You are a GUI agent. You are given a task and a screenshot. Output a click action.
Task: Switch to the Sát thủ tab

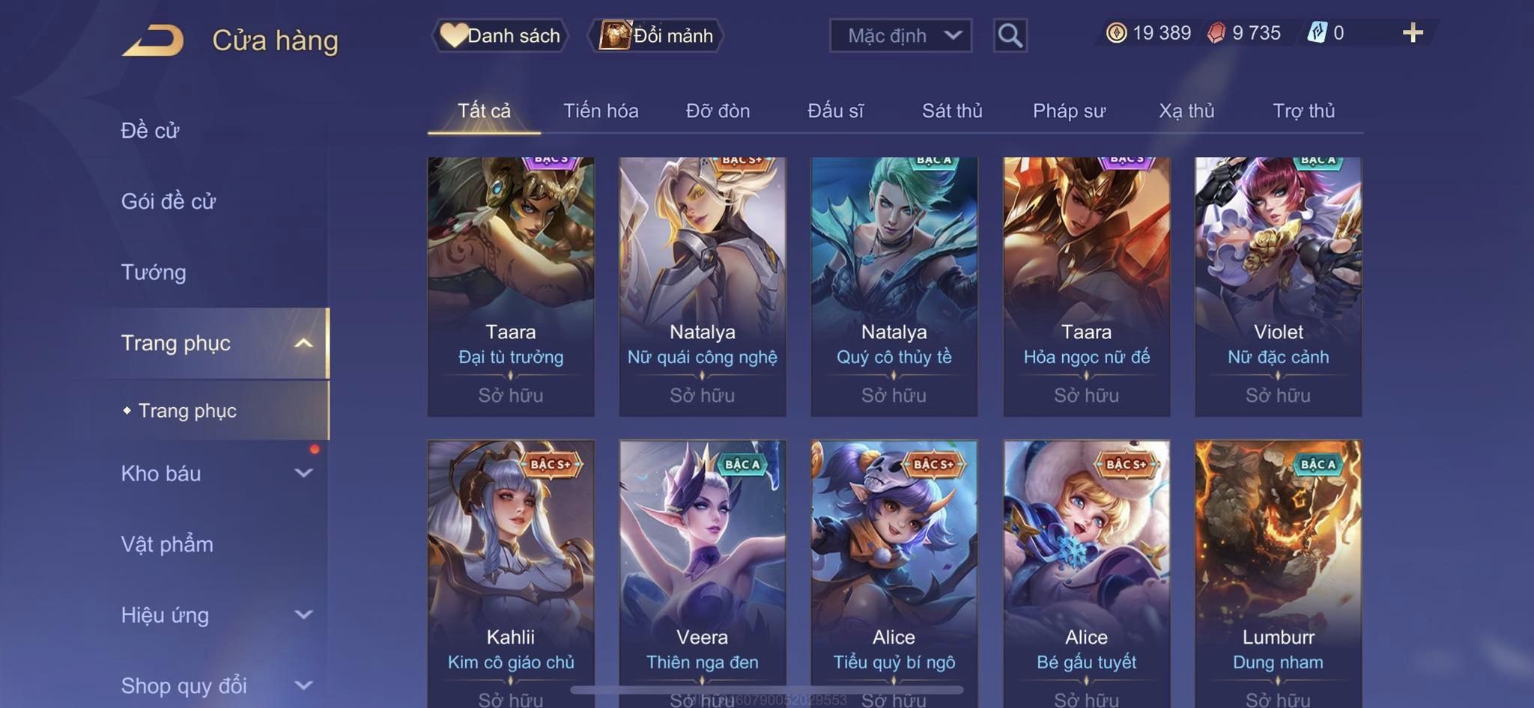pyautogui.click(x=952, y=111)
